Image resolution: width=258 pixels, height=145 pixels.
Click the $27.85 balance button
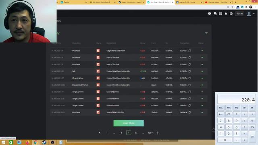point(239,13)
